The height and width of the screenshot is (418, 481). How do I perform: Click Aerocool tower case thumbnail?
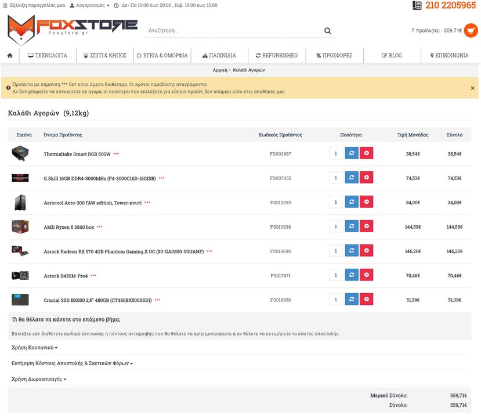[20, 202]
